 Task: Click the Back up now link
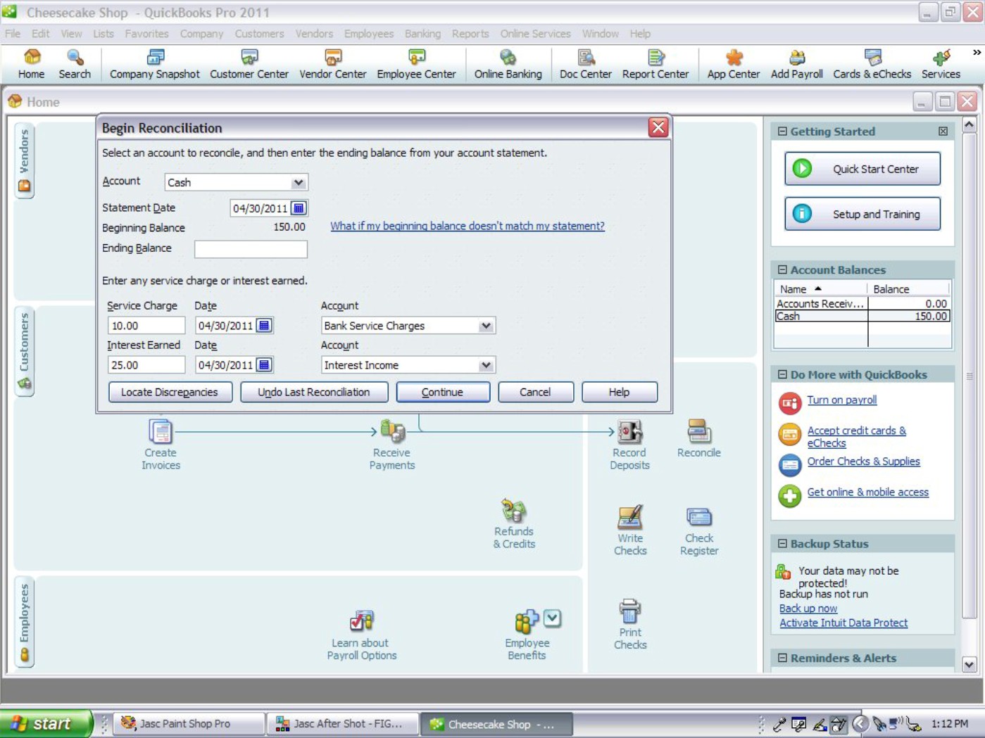coord(808,609)
